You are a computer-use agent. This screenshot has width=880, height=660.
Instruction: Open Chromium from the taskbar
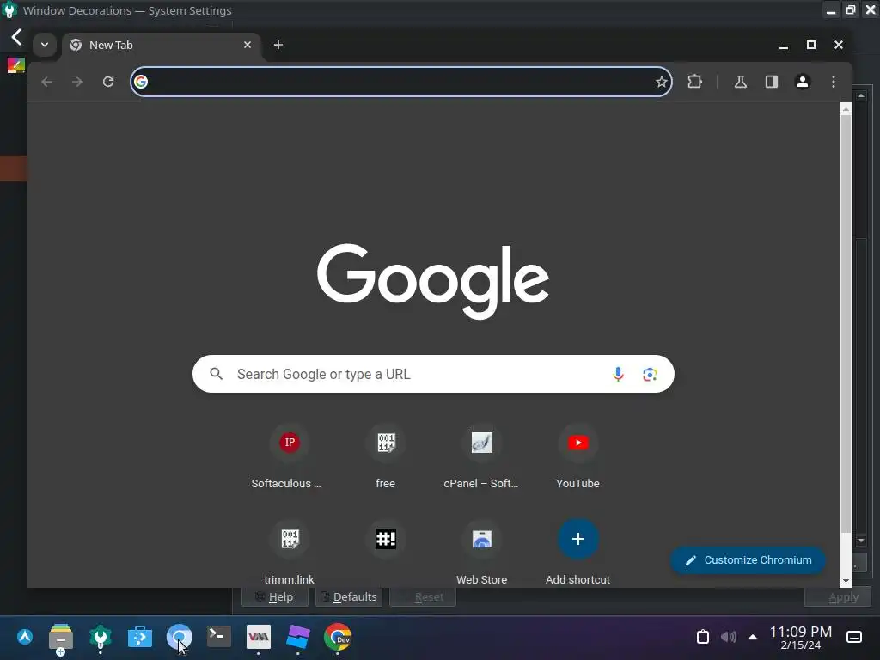pos(179,638)
